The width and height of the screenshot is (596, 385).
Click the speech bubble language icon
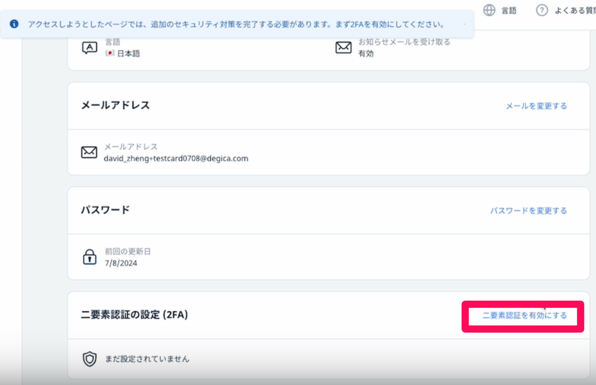coord(89,48)
